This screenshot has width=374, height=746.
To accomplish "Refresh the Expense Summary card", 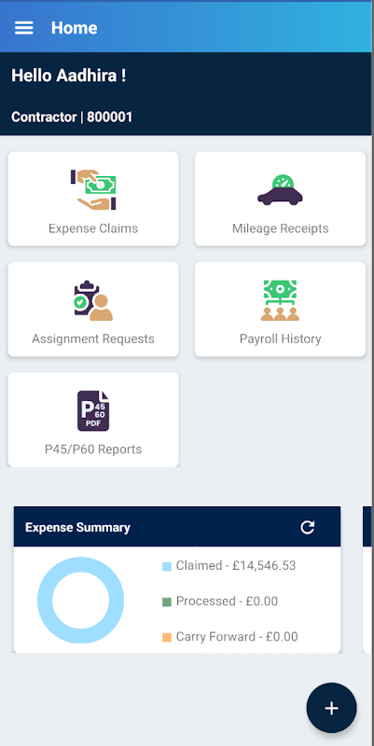I will point(308,527).
